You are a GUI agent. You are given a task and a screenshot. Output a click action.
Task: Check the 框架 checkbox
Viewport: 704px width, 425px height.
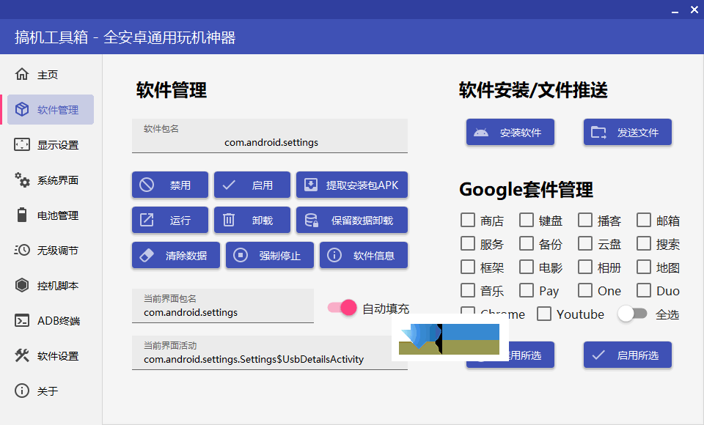point(468,267)
